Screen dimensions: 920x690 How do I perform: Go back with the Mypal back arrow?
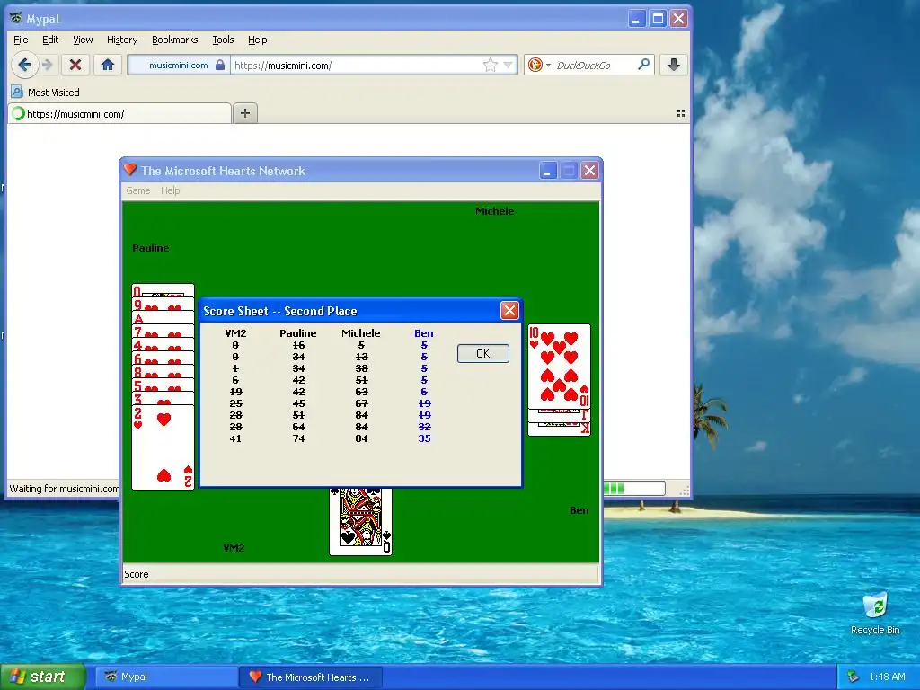(x=24, y=65)
